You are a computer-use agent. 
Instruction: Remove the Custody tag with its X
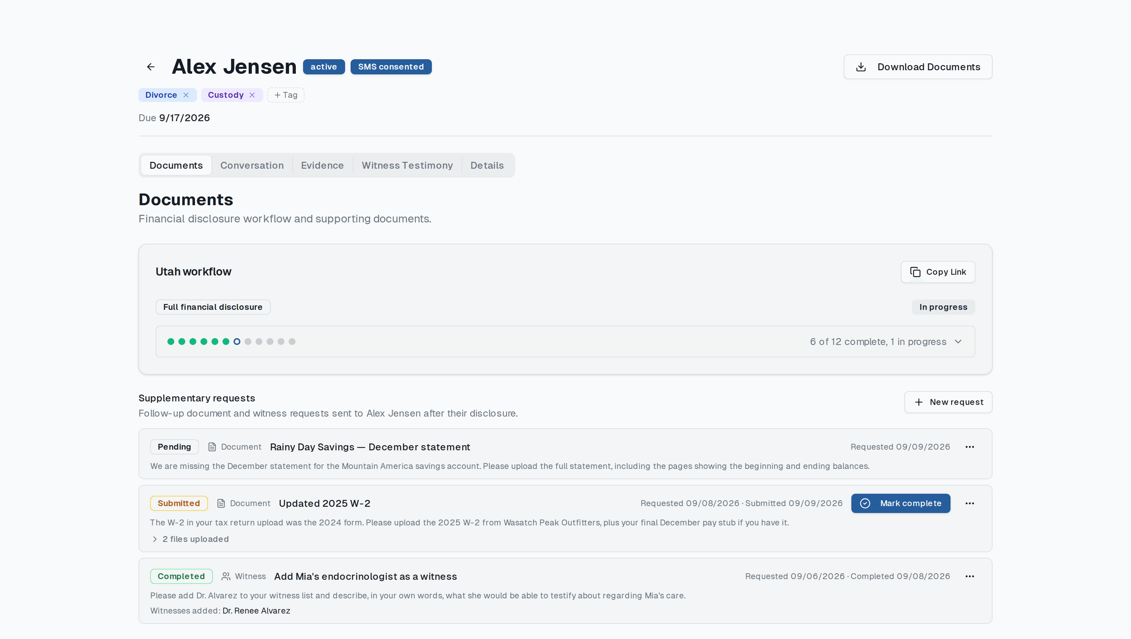click(x=252, y=95)
